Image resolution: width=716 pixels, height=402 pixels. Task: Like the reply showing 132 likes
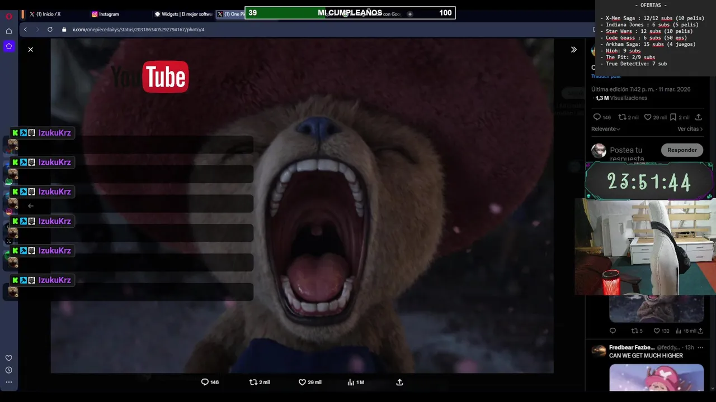[657, 331]
